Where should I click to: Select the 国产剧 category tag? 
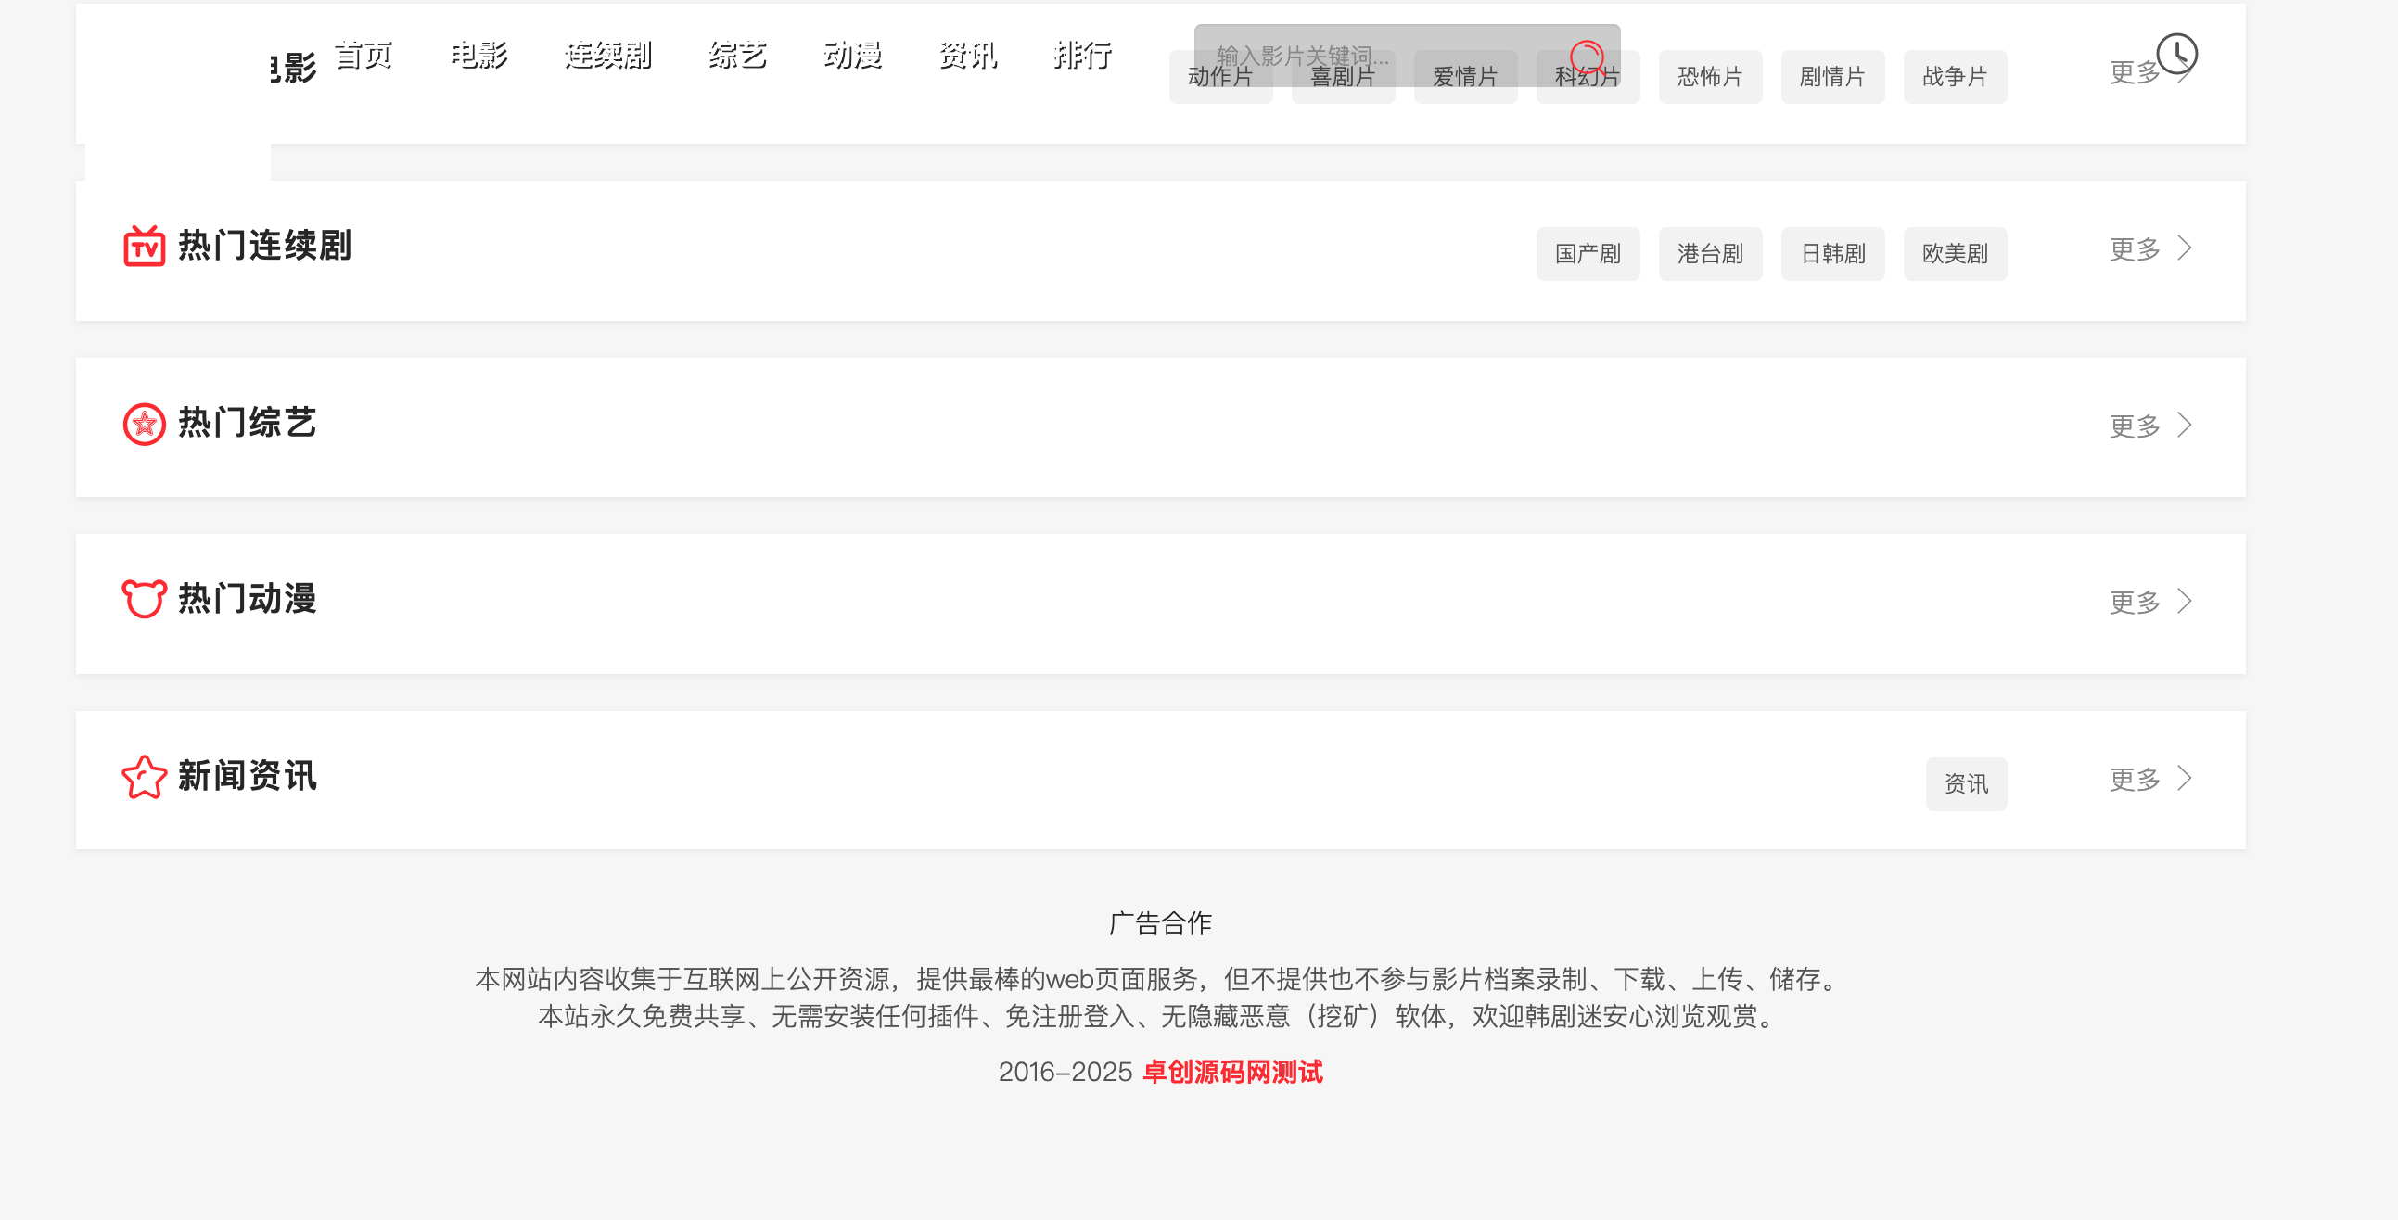(1588, 253)
